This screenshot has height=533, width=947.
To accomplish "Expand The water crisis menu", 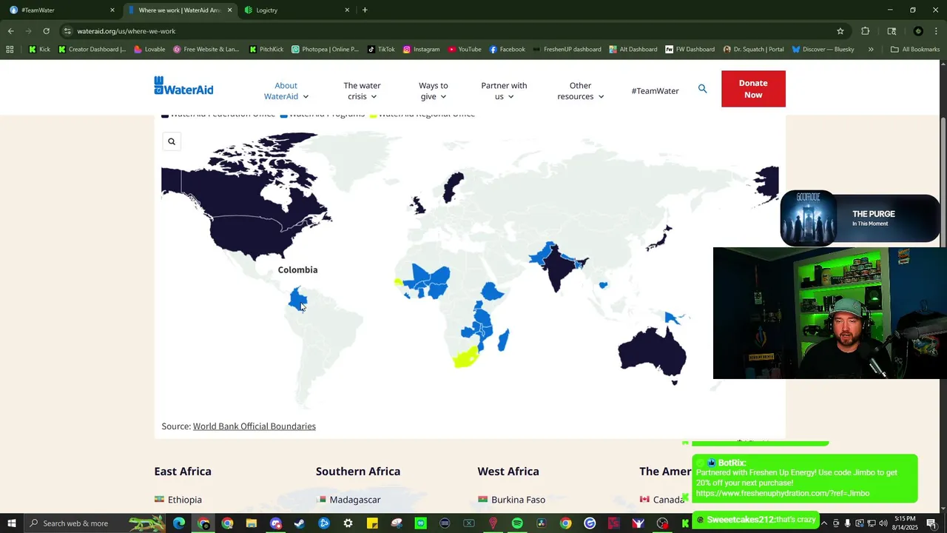I will point(362,91).
